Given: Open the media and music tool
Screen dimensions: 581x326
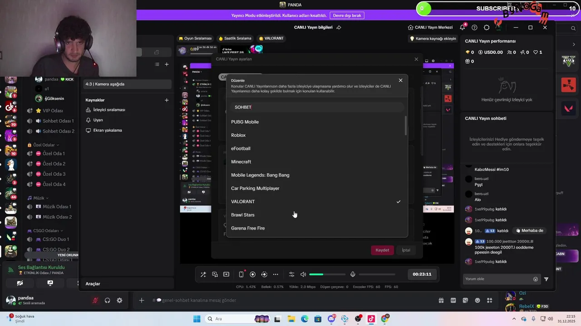Looking at the screenshot, I should [215, 274].
